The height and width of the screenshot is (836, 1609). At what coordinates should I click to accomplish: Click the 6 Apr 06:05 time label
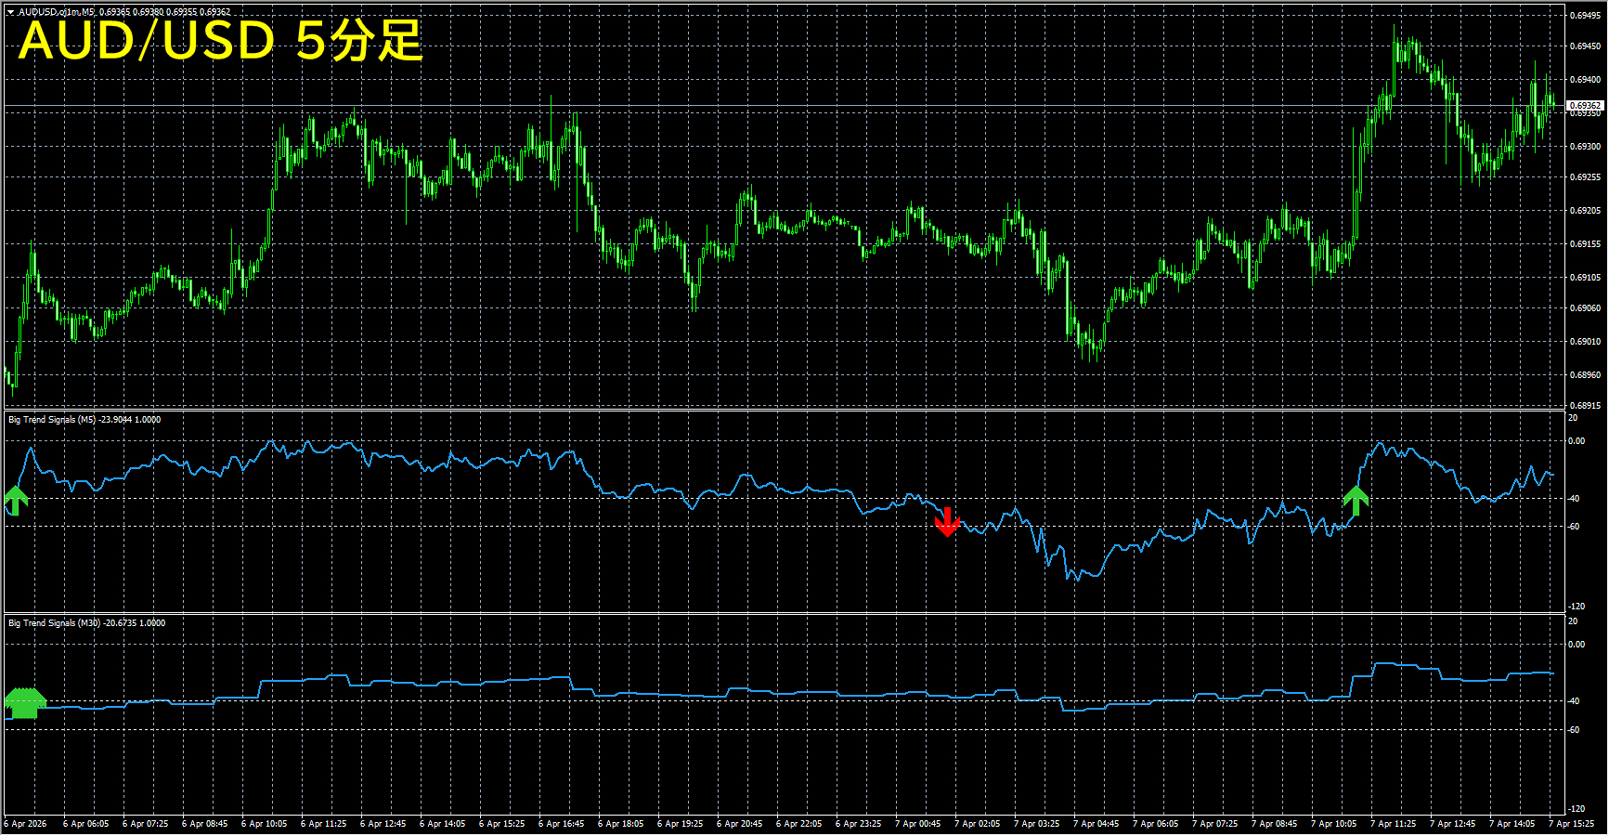(85, 824)
